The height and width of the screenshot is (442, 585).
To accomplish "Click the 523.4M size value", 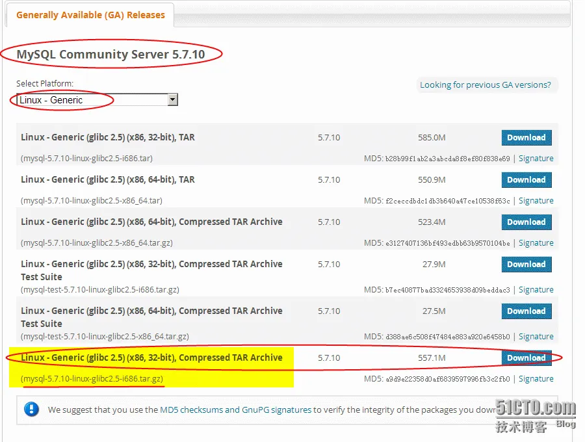I will 432,222.
